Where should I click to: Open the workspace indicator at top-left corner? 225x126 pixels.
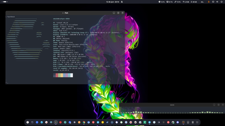[x=5, y=2]
